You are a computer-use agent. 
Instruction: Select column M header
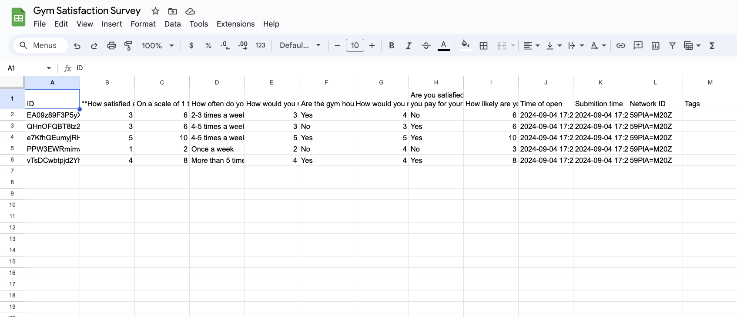point(710,82)
